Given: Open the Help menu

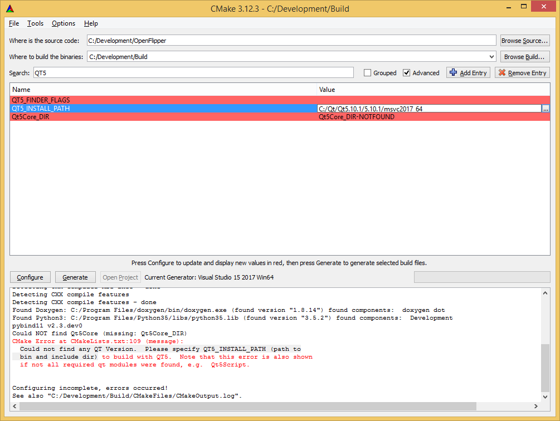Looking at the screenshot, I should pyautogui.click(x=90, y=23).
